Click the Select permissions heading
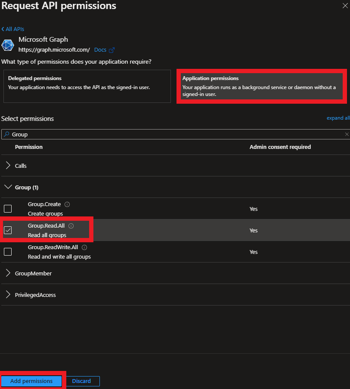 (x=28, y=119)
